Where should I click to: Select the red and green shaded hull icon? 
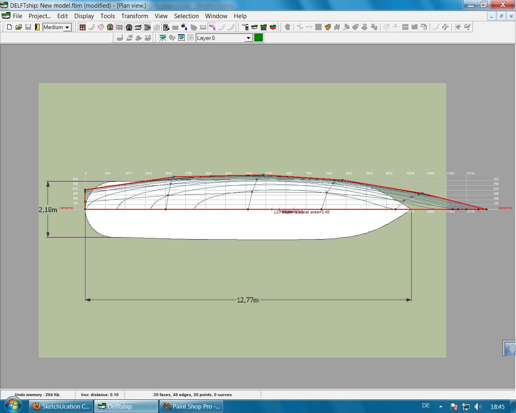coord(273,27)
